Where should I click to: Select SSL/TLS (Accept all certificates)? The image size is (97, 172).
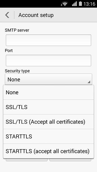coord(48,122)
